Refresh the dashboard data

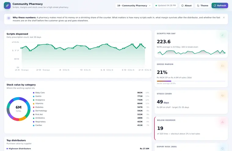pos(220,6)
